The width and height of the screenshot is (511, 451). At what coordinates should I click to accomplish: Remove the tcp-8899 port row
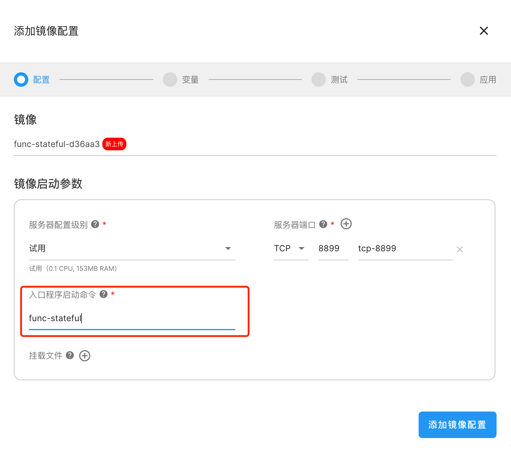click(x=460, y=249)
